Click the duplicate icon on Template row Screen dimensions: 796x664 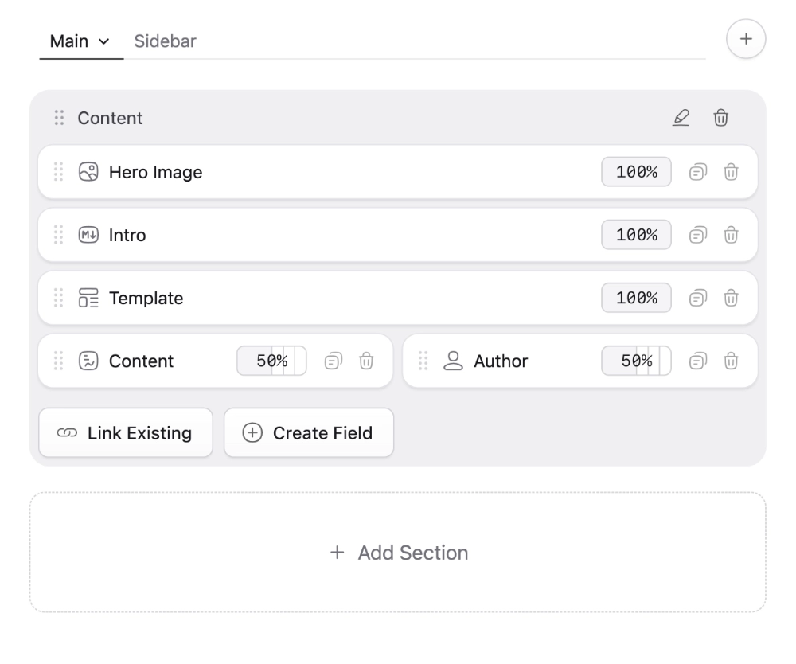point(697,298)
